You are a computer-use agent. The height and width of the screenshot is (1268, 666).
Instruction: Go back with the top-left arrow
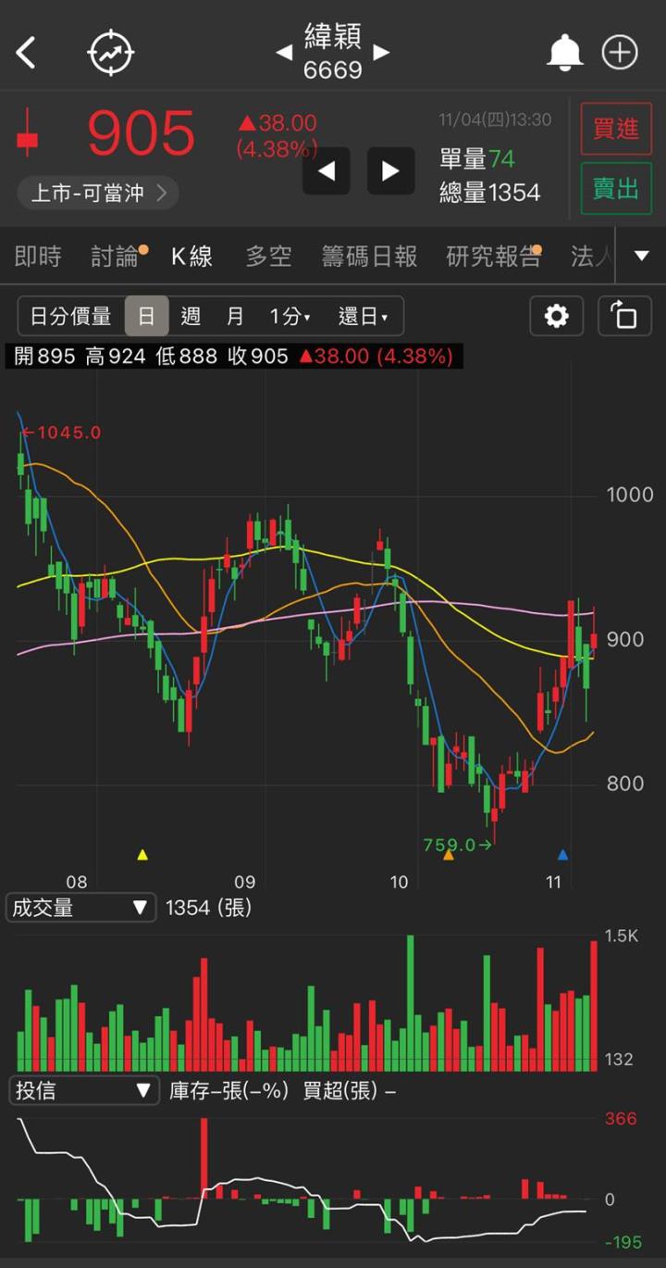point(26,53)
